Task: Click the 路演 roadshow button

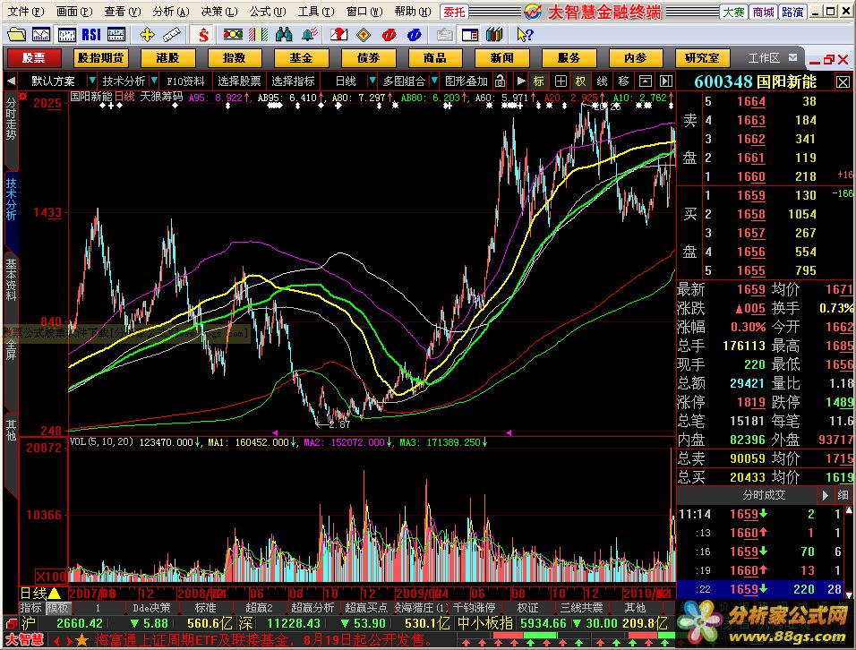Action: coord(792,12)
